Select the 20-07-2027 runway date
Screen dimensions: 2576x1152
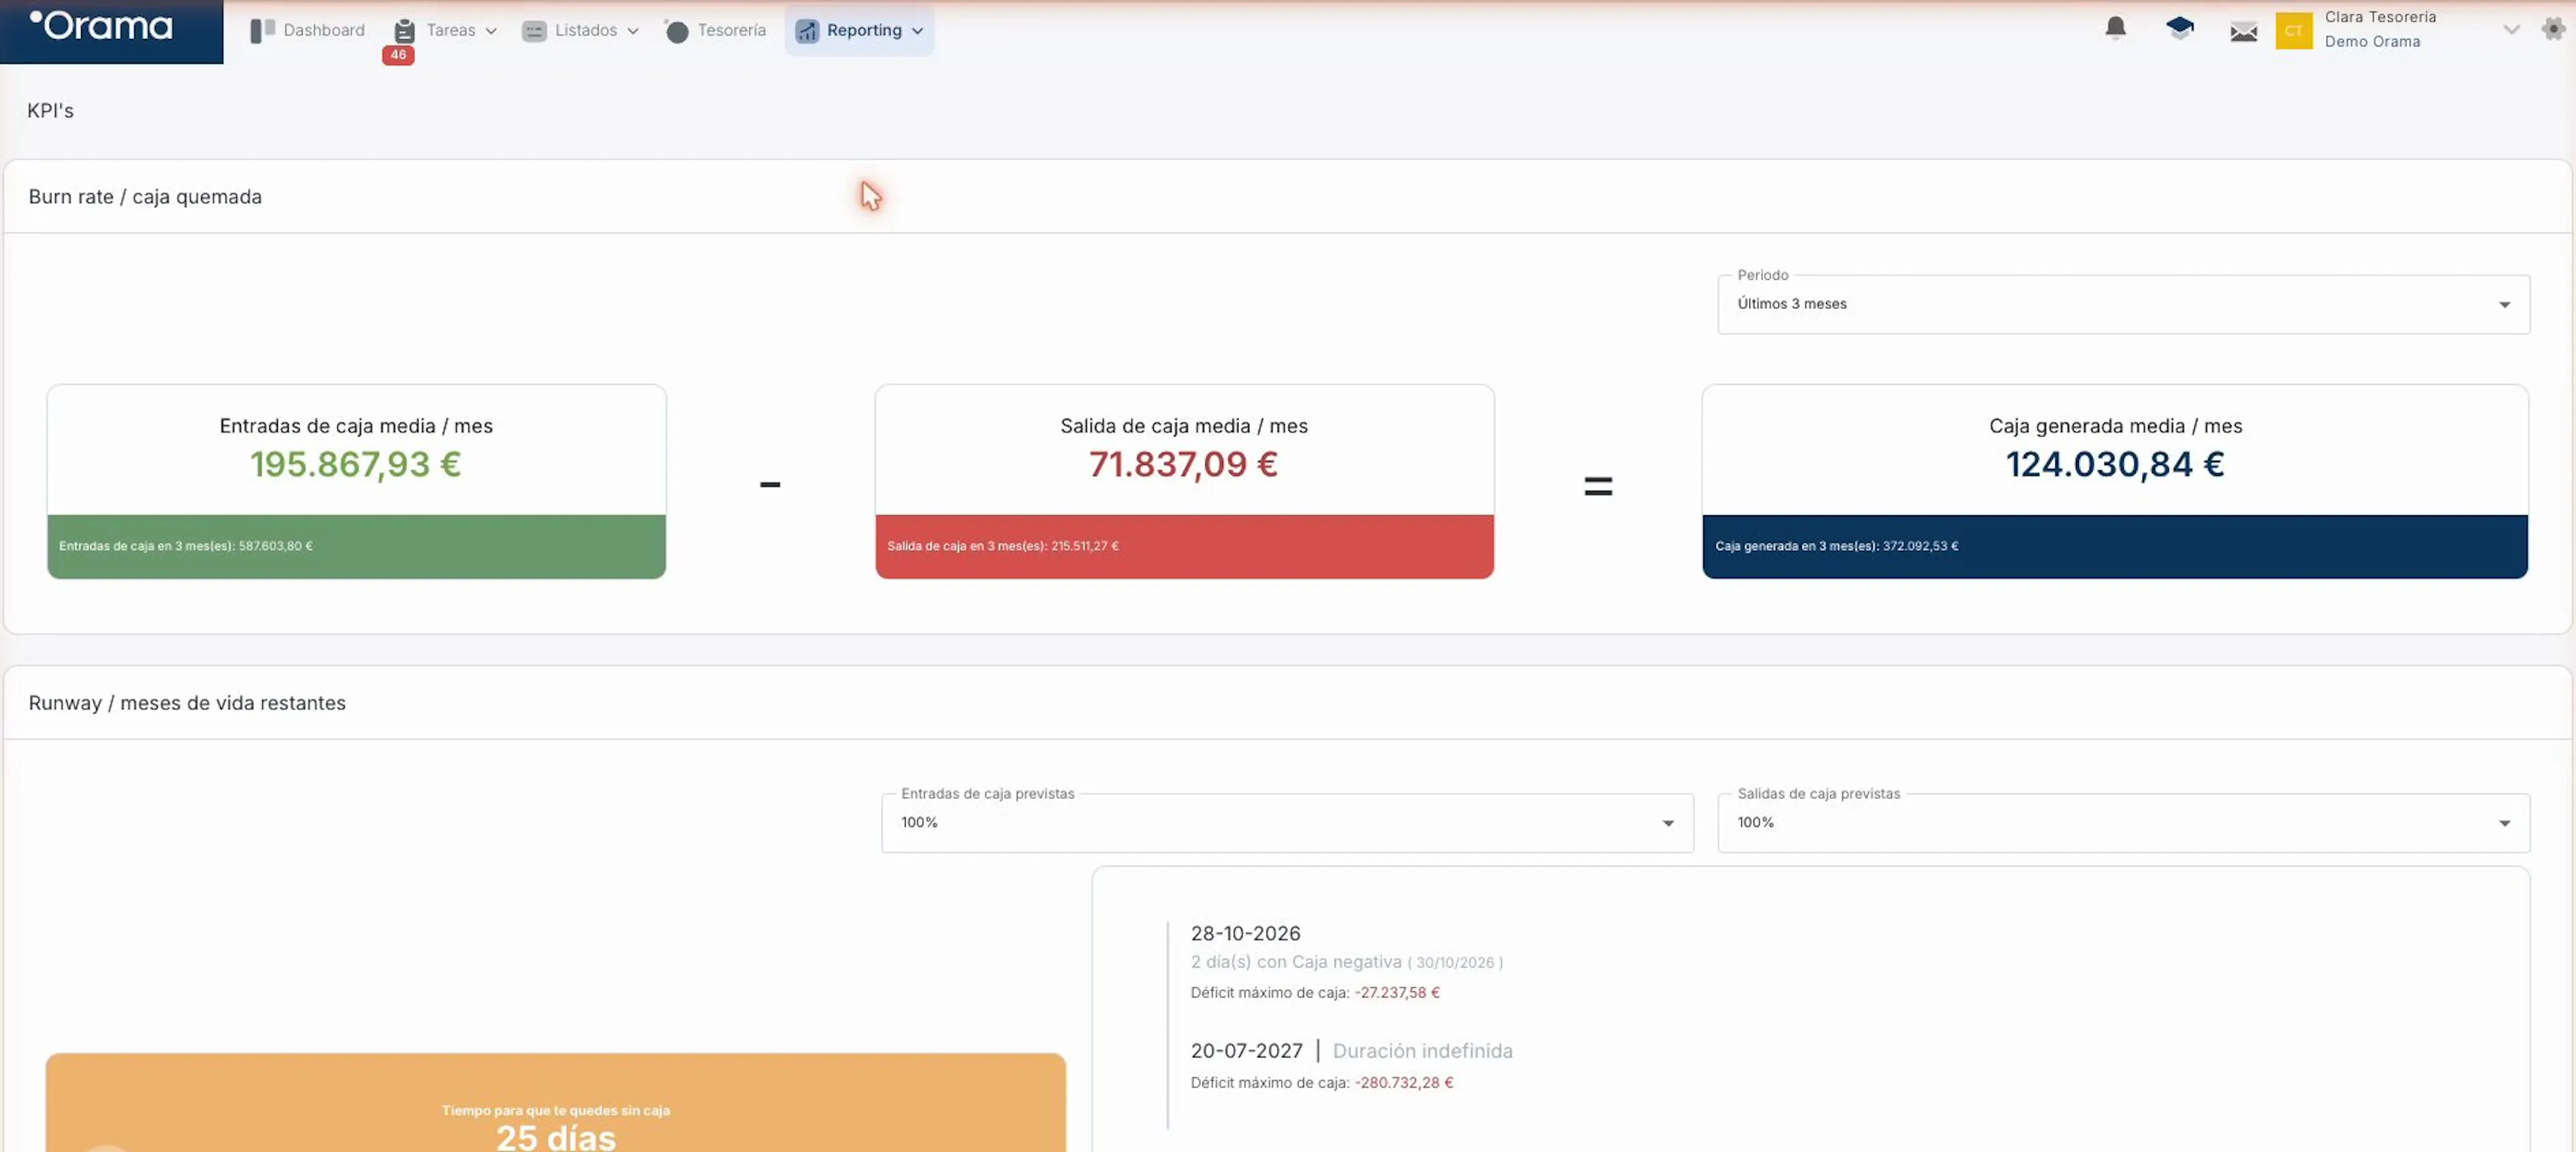1246,1051
